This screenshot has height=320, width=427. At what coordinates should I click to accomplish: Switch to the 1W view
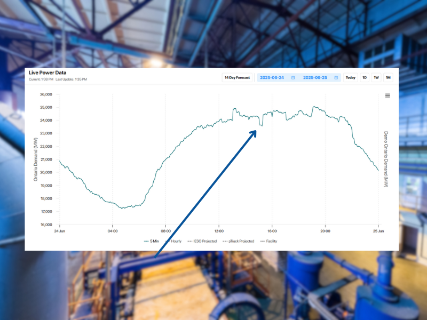[377, 77]
